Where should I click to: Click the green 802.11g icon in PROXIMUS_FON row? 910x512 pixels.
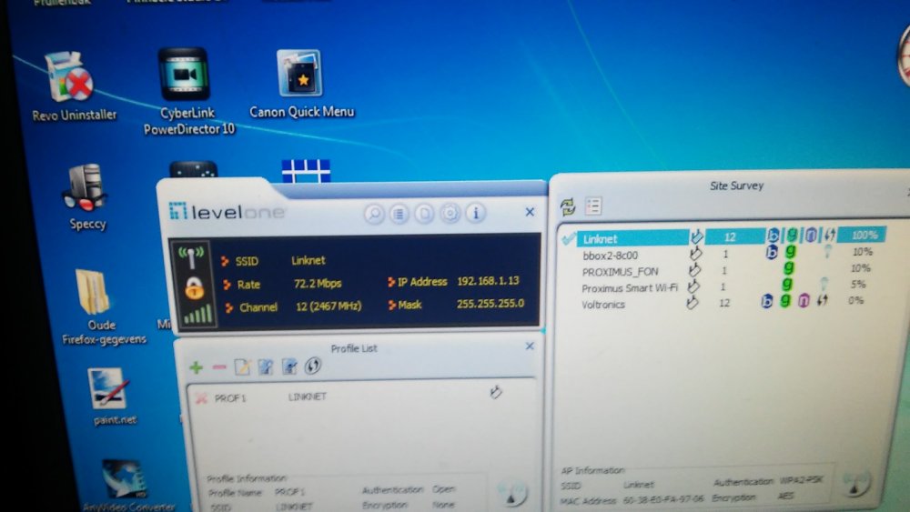pos(787,268)
